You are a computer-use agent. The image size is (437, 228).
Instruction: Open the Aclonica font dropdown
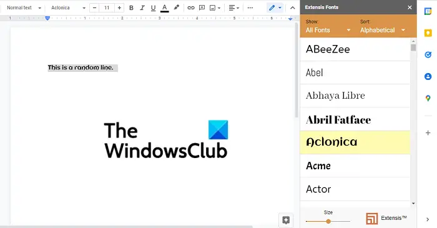point(68,7)
